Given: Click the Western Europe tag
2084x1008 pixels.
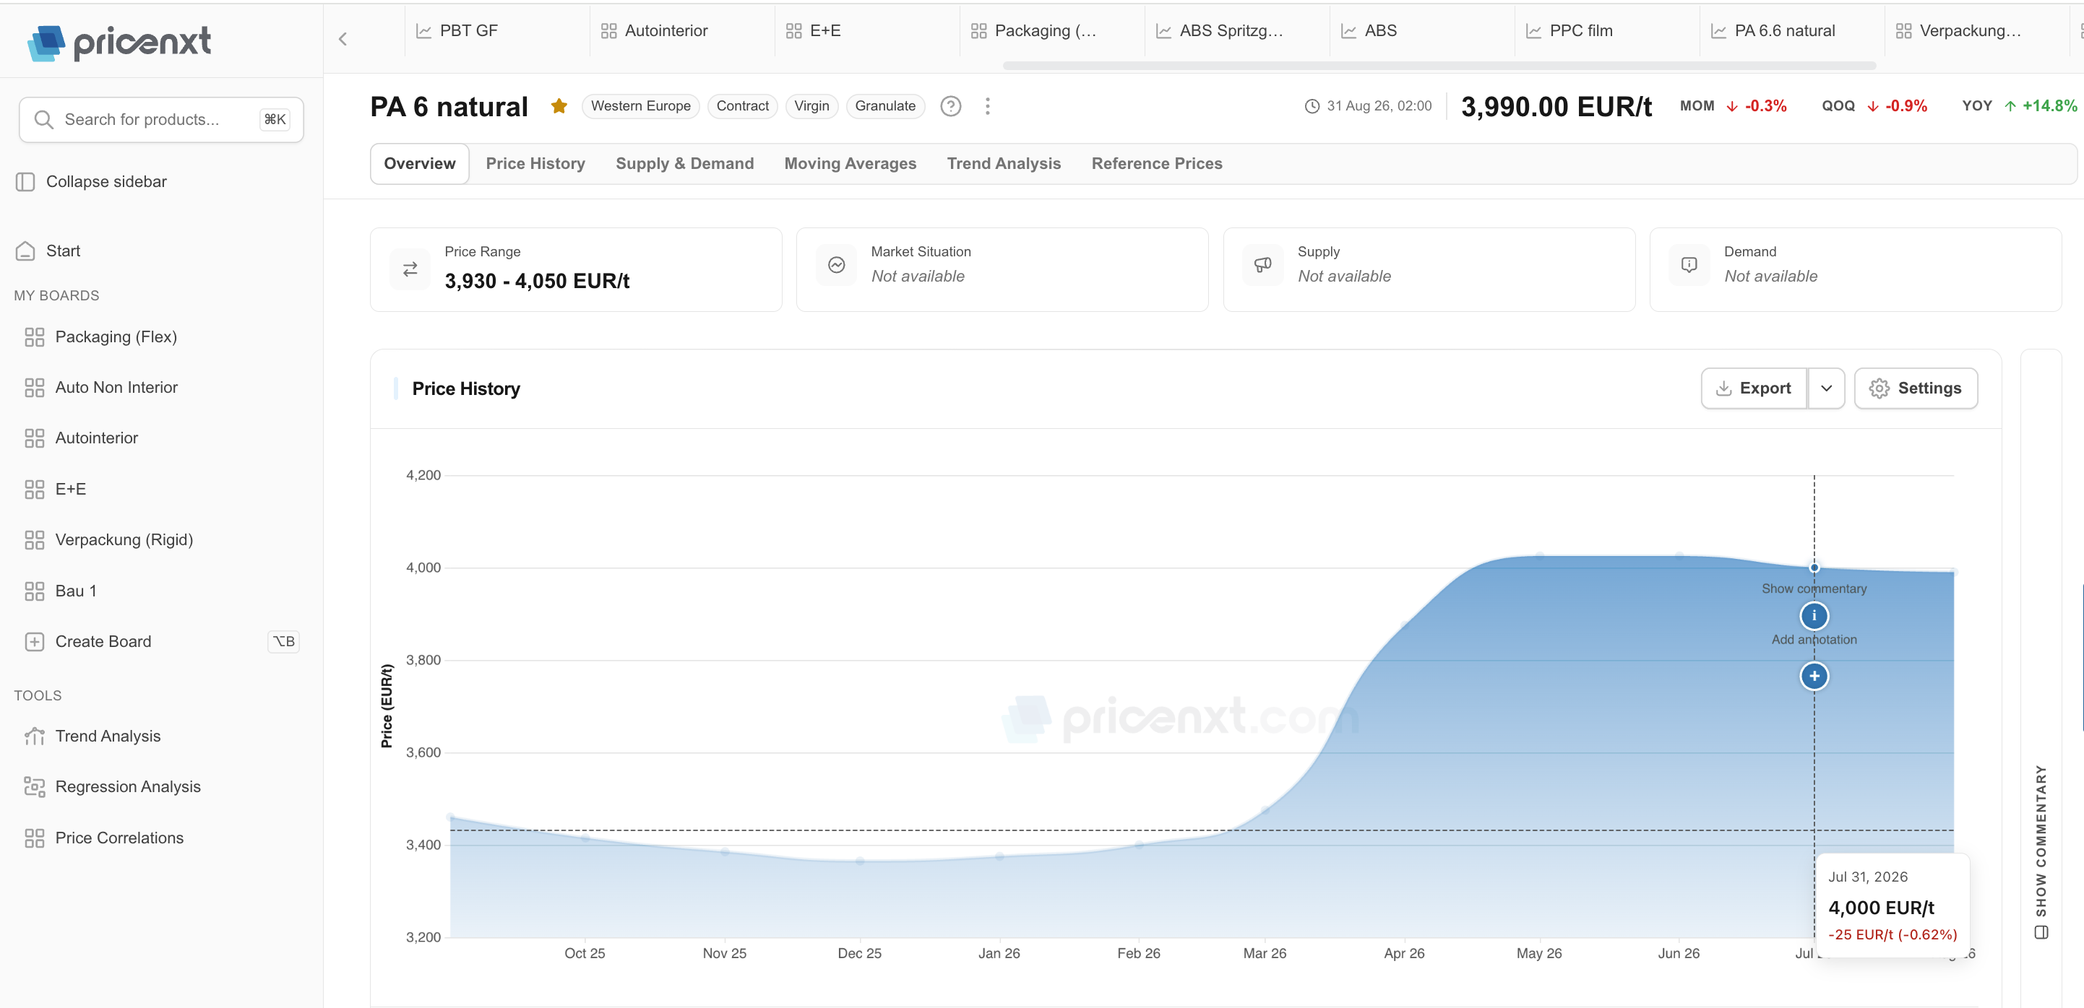Looking at the screenshot, I should (x=640, y=106).
